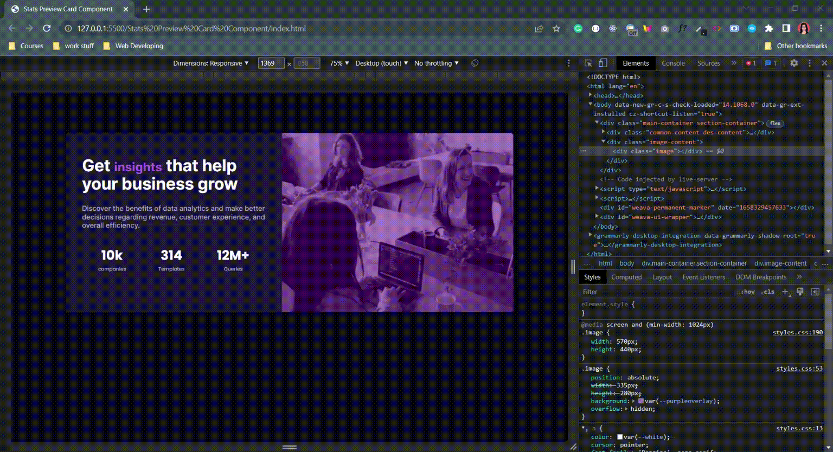Click div.main-container.section-container breadcrumb
Screen dimensions: 833x452
point(694,263)
